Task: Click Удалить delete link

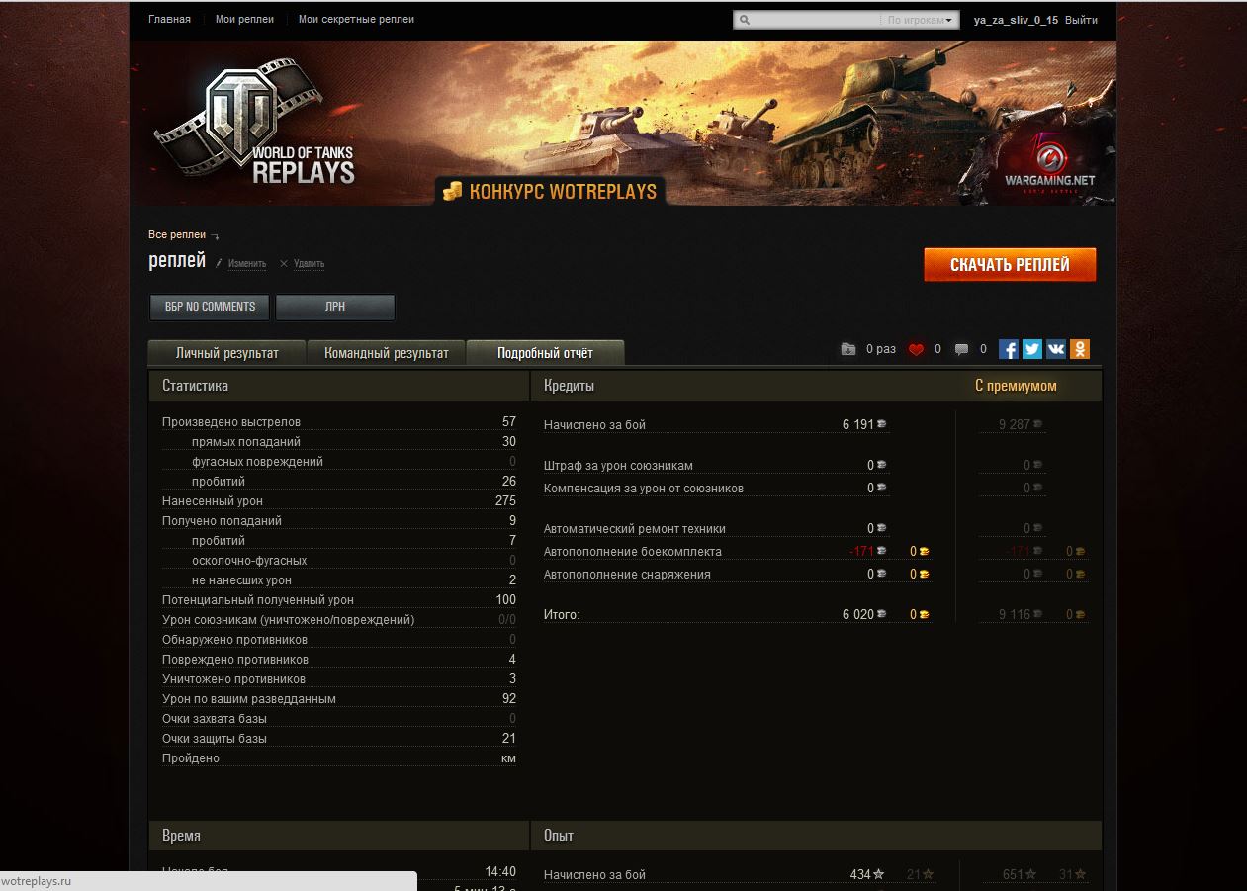Action: (x=309, y=263)
